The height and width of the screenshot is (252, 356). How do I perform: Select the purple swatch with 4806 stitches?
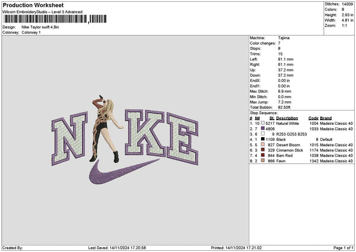pyautogui.click(x=263, y=128)
